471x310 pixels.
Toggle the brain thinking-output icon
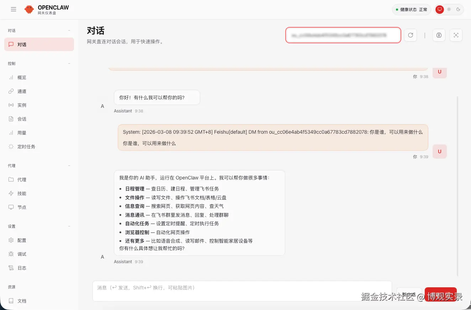point(439,35)
